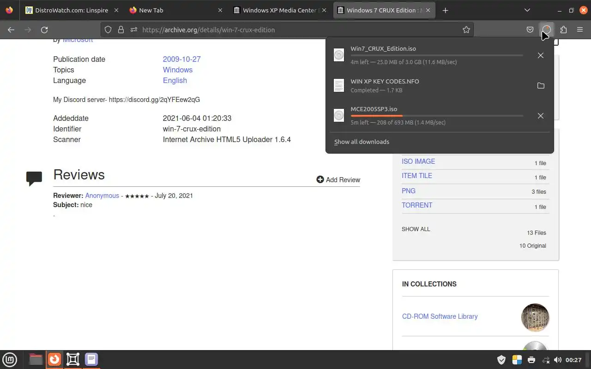Select the Windows 7 CRUX Edition tab
This screenshot has height=369, width=591.
[385, 10]
